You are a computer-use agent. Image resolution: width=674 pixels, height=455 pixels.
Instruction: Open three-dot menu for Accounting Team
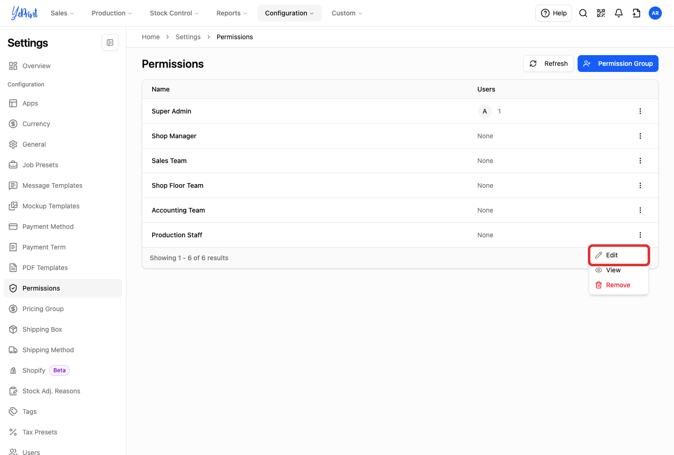(640, 210)
